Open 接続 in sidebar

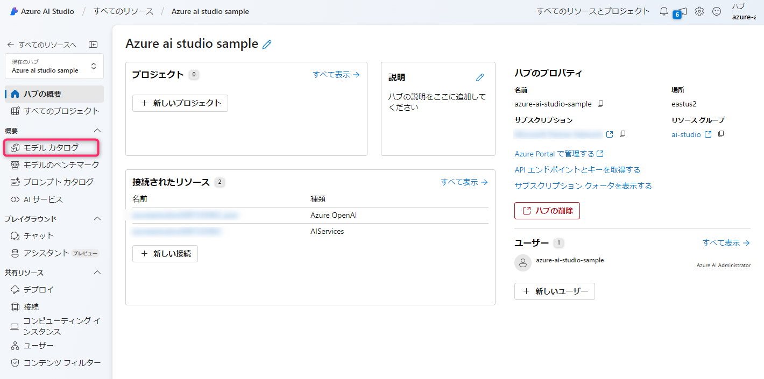tap(54, 307)
